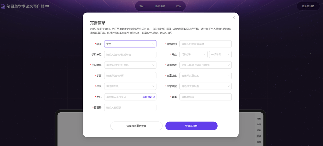The image size is (323, 146).
Task: Open the 门类学科 dropdown
Action: pos(194,54)
